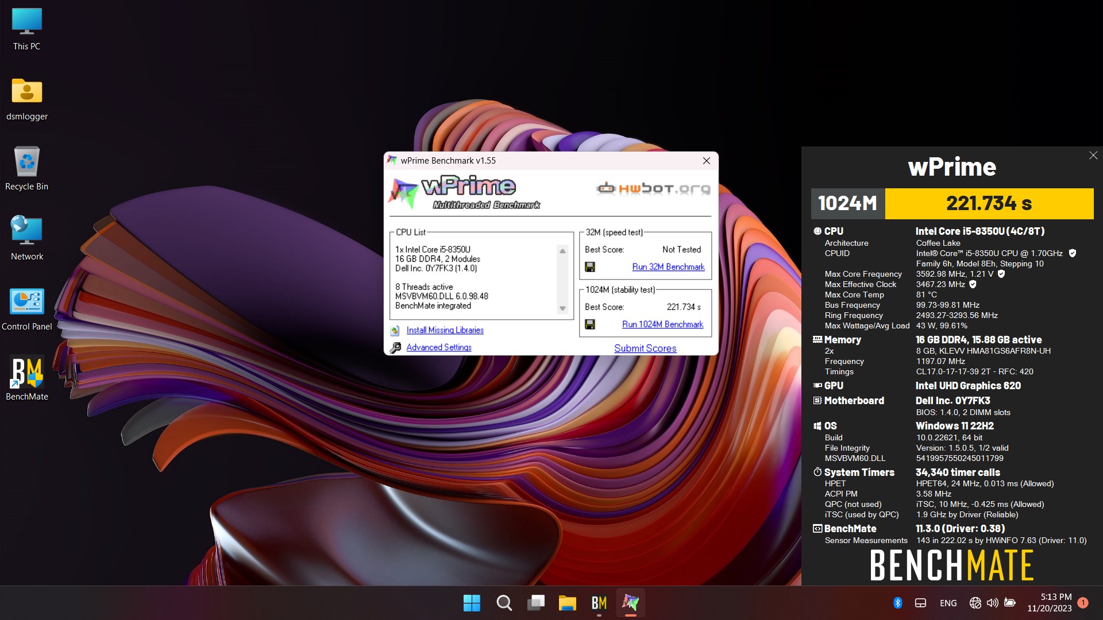
Task: Select the Recycle Bin desktop icon
Action: coord(26,169)
